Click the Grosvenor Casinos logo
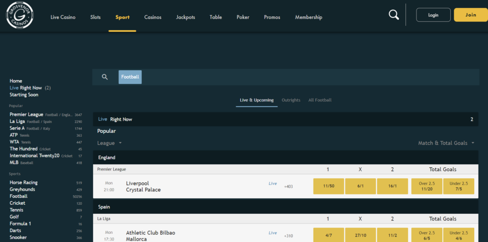The height and width of the screenshot is (242, 488). tap(20, 15)
